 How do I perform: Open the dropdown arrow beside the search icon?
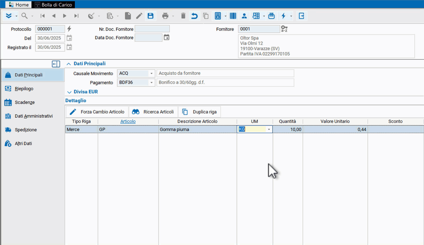32,16
